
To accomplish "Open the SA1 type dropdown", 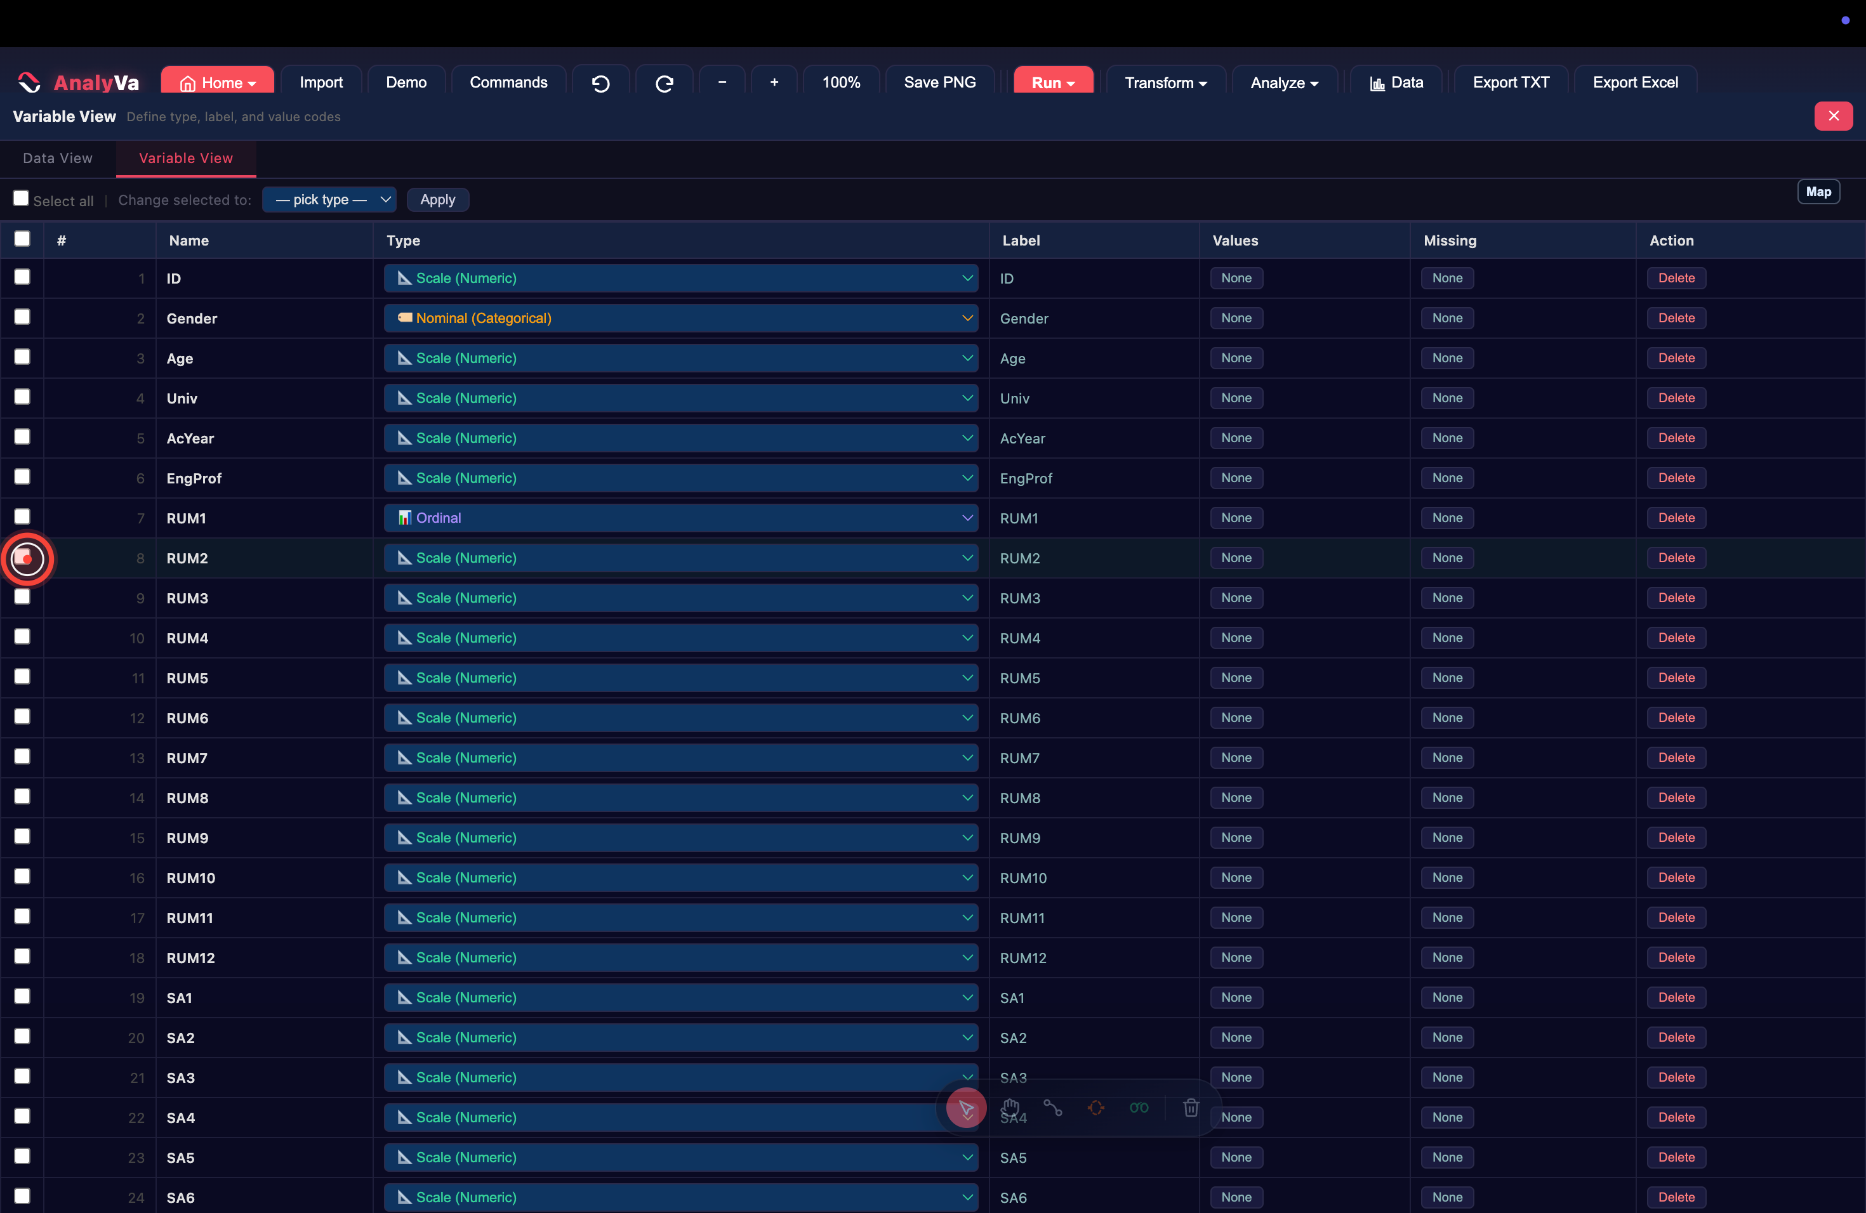I will [680, 997].
